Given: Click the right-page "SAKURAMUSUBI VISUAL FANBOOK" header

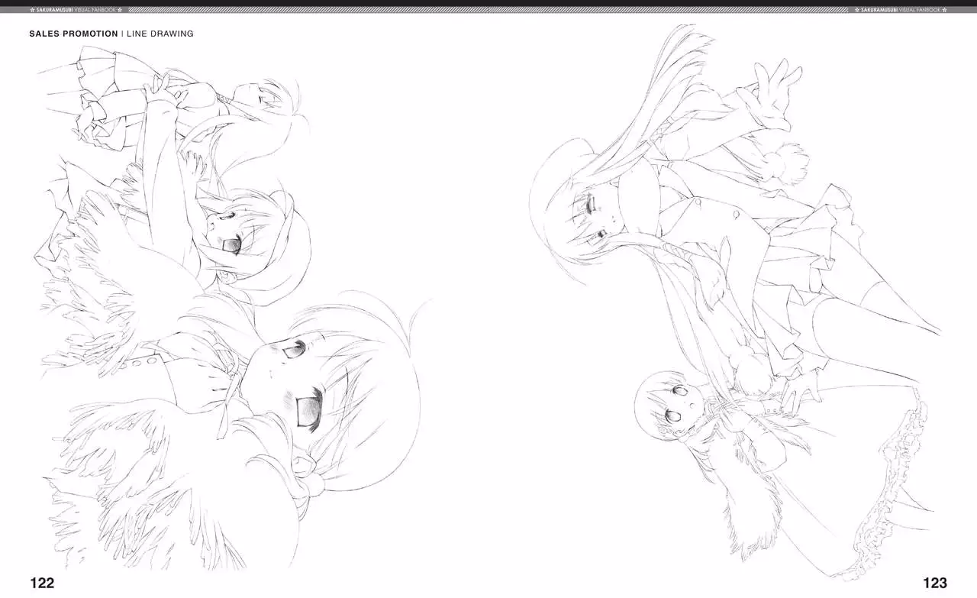Looking at the screenshot, I should point(901,10).
